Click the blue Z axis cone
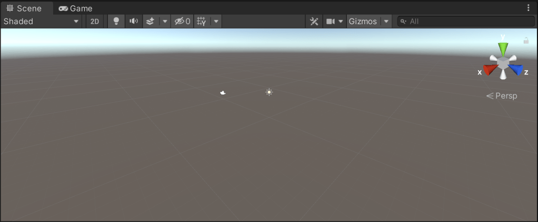Image resolution: width=538 pixels, height=222 pixels. [x=516, y=69]
